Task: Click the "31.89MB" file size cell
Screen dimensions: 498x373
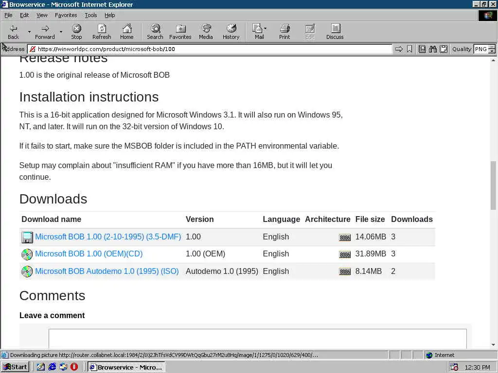Action: pos(370,254)
